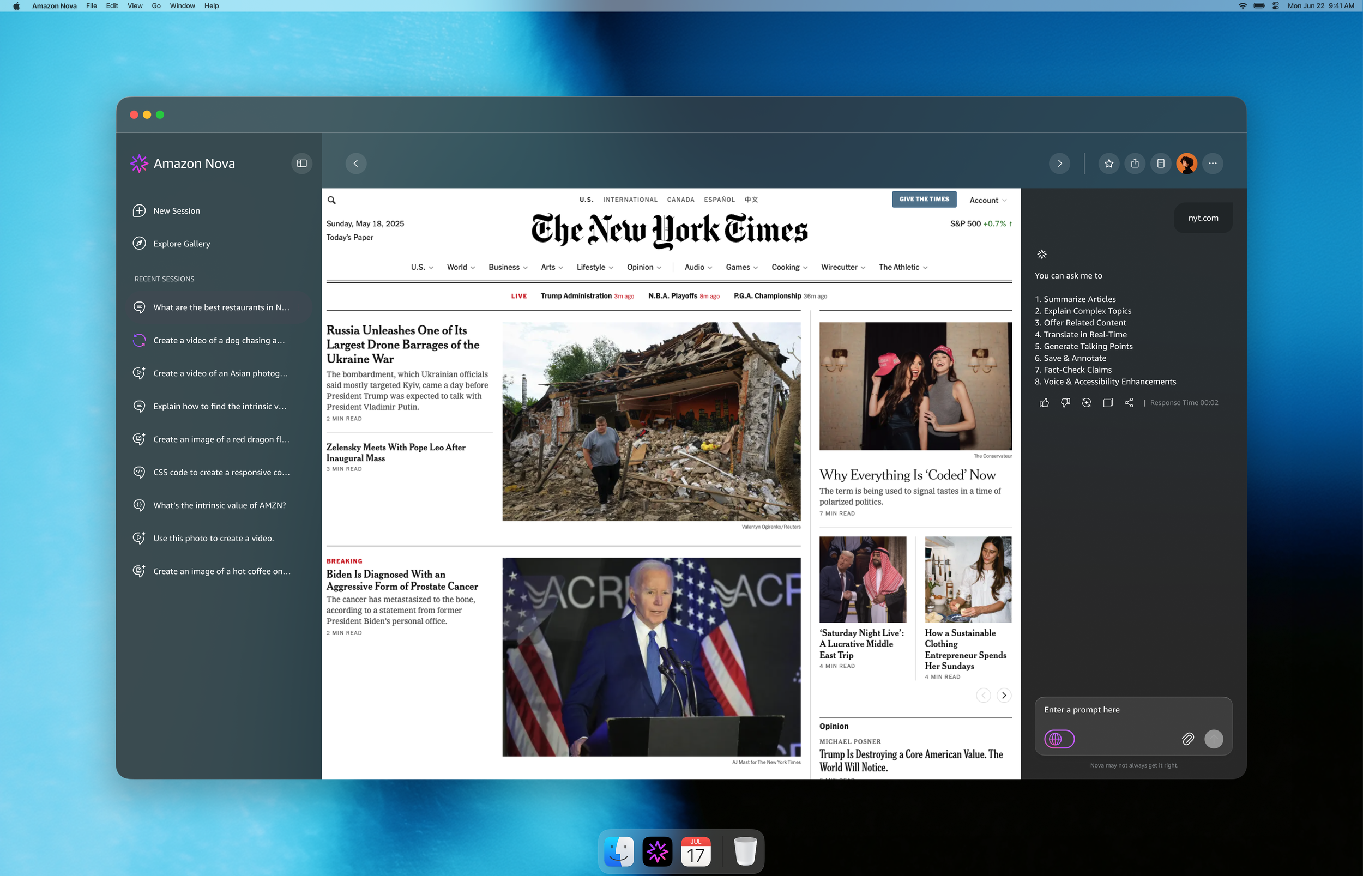Click the search magnifier on NYT page
Screen dimensions: 1363x876
pos(331,200)
